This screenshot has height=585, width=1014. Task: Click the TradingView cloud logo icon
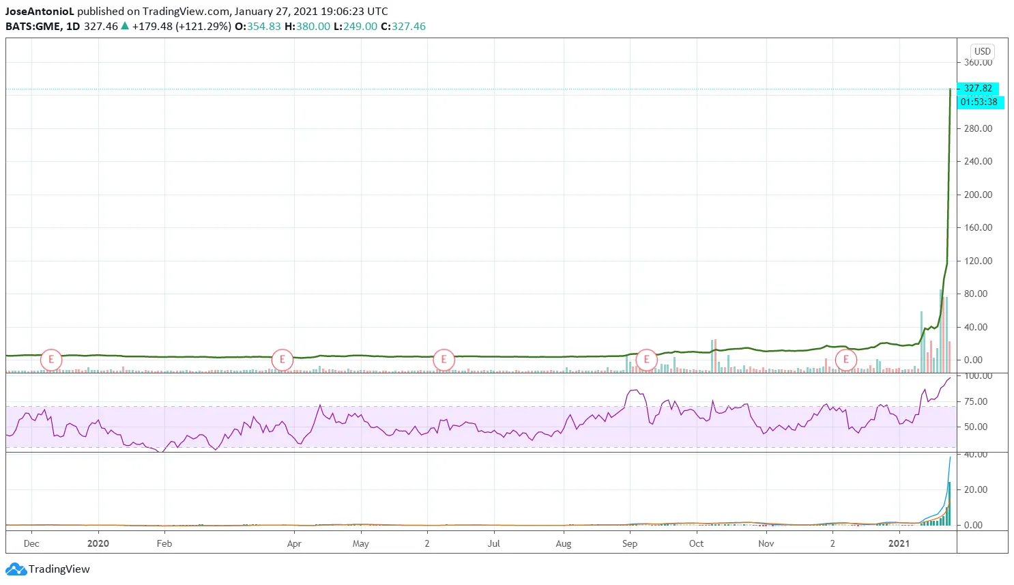coord(15,569)
